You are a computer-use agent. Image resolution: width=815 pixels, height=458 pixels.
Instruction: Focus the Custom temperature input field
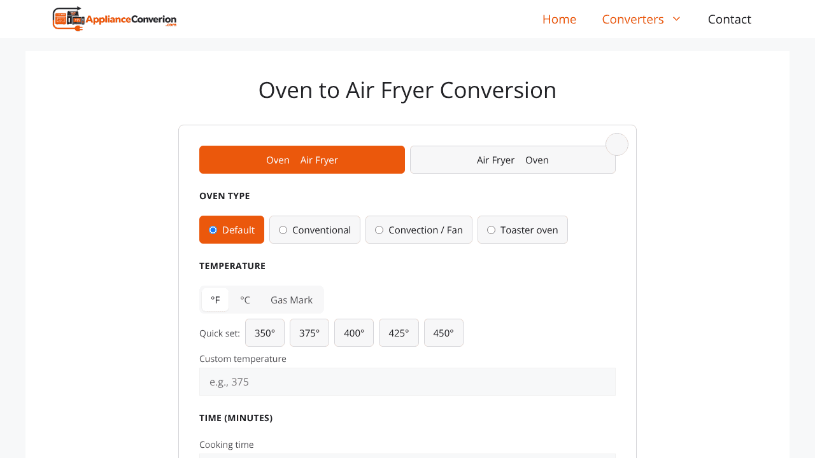coord(407,382)
